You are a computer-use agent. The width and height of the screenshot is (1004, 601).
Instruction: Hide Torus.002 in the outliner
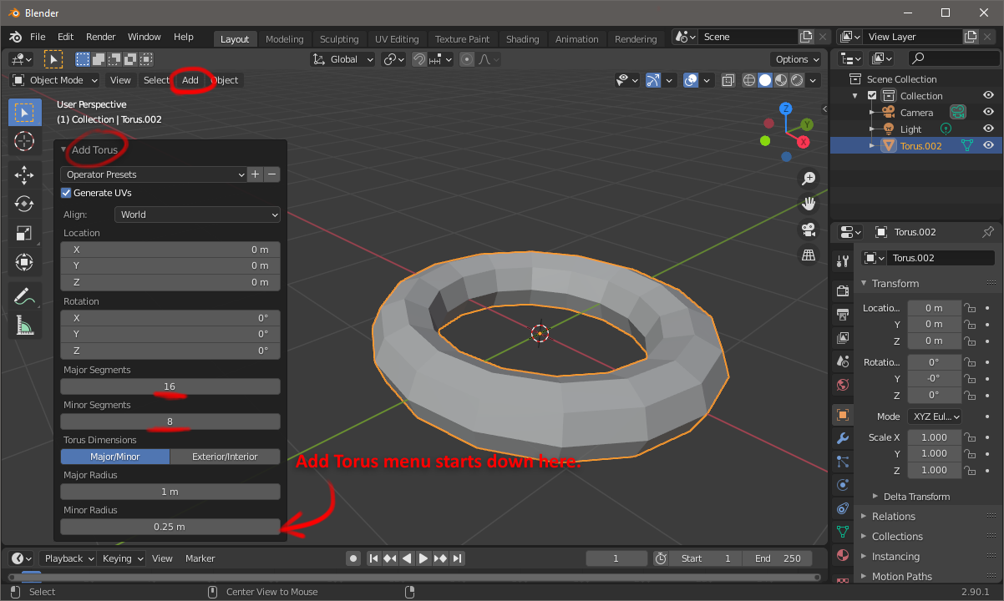[x=988, y=145]
